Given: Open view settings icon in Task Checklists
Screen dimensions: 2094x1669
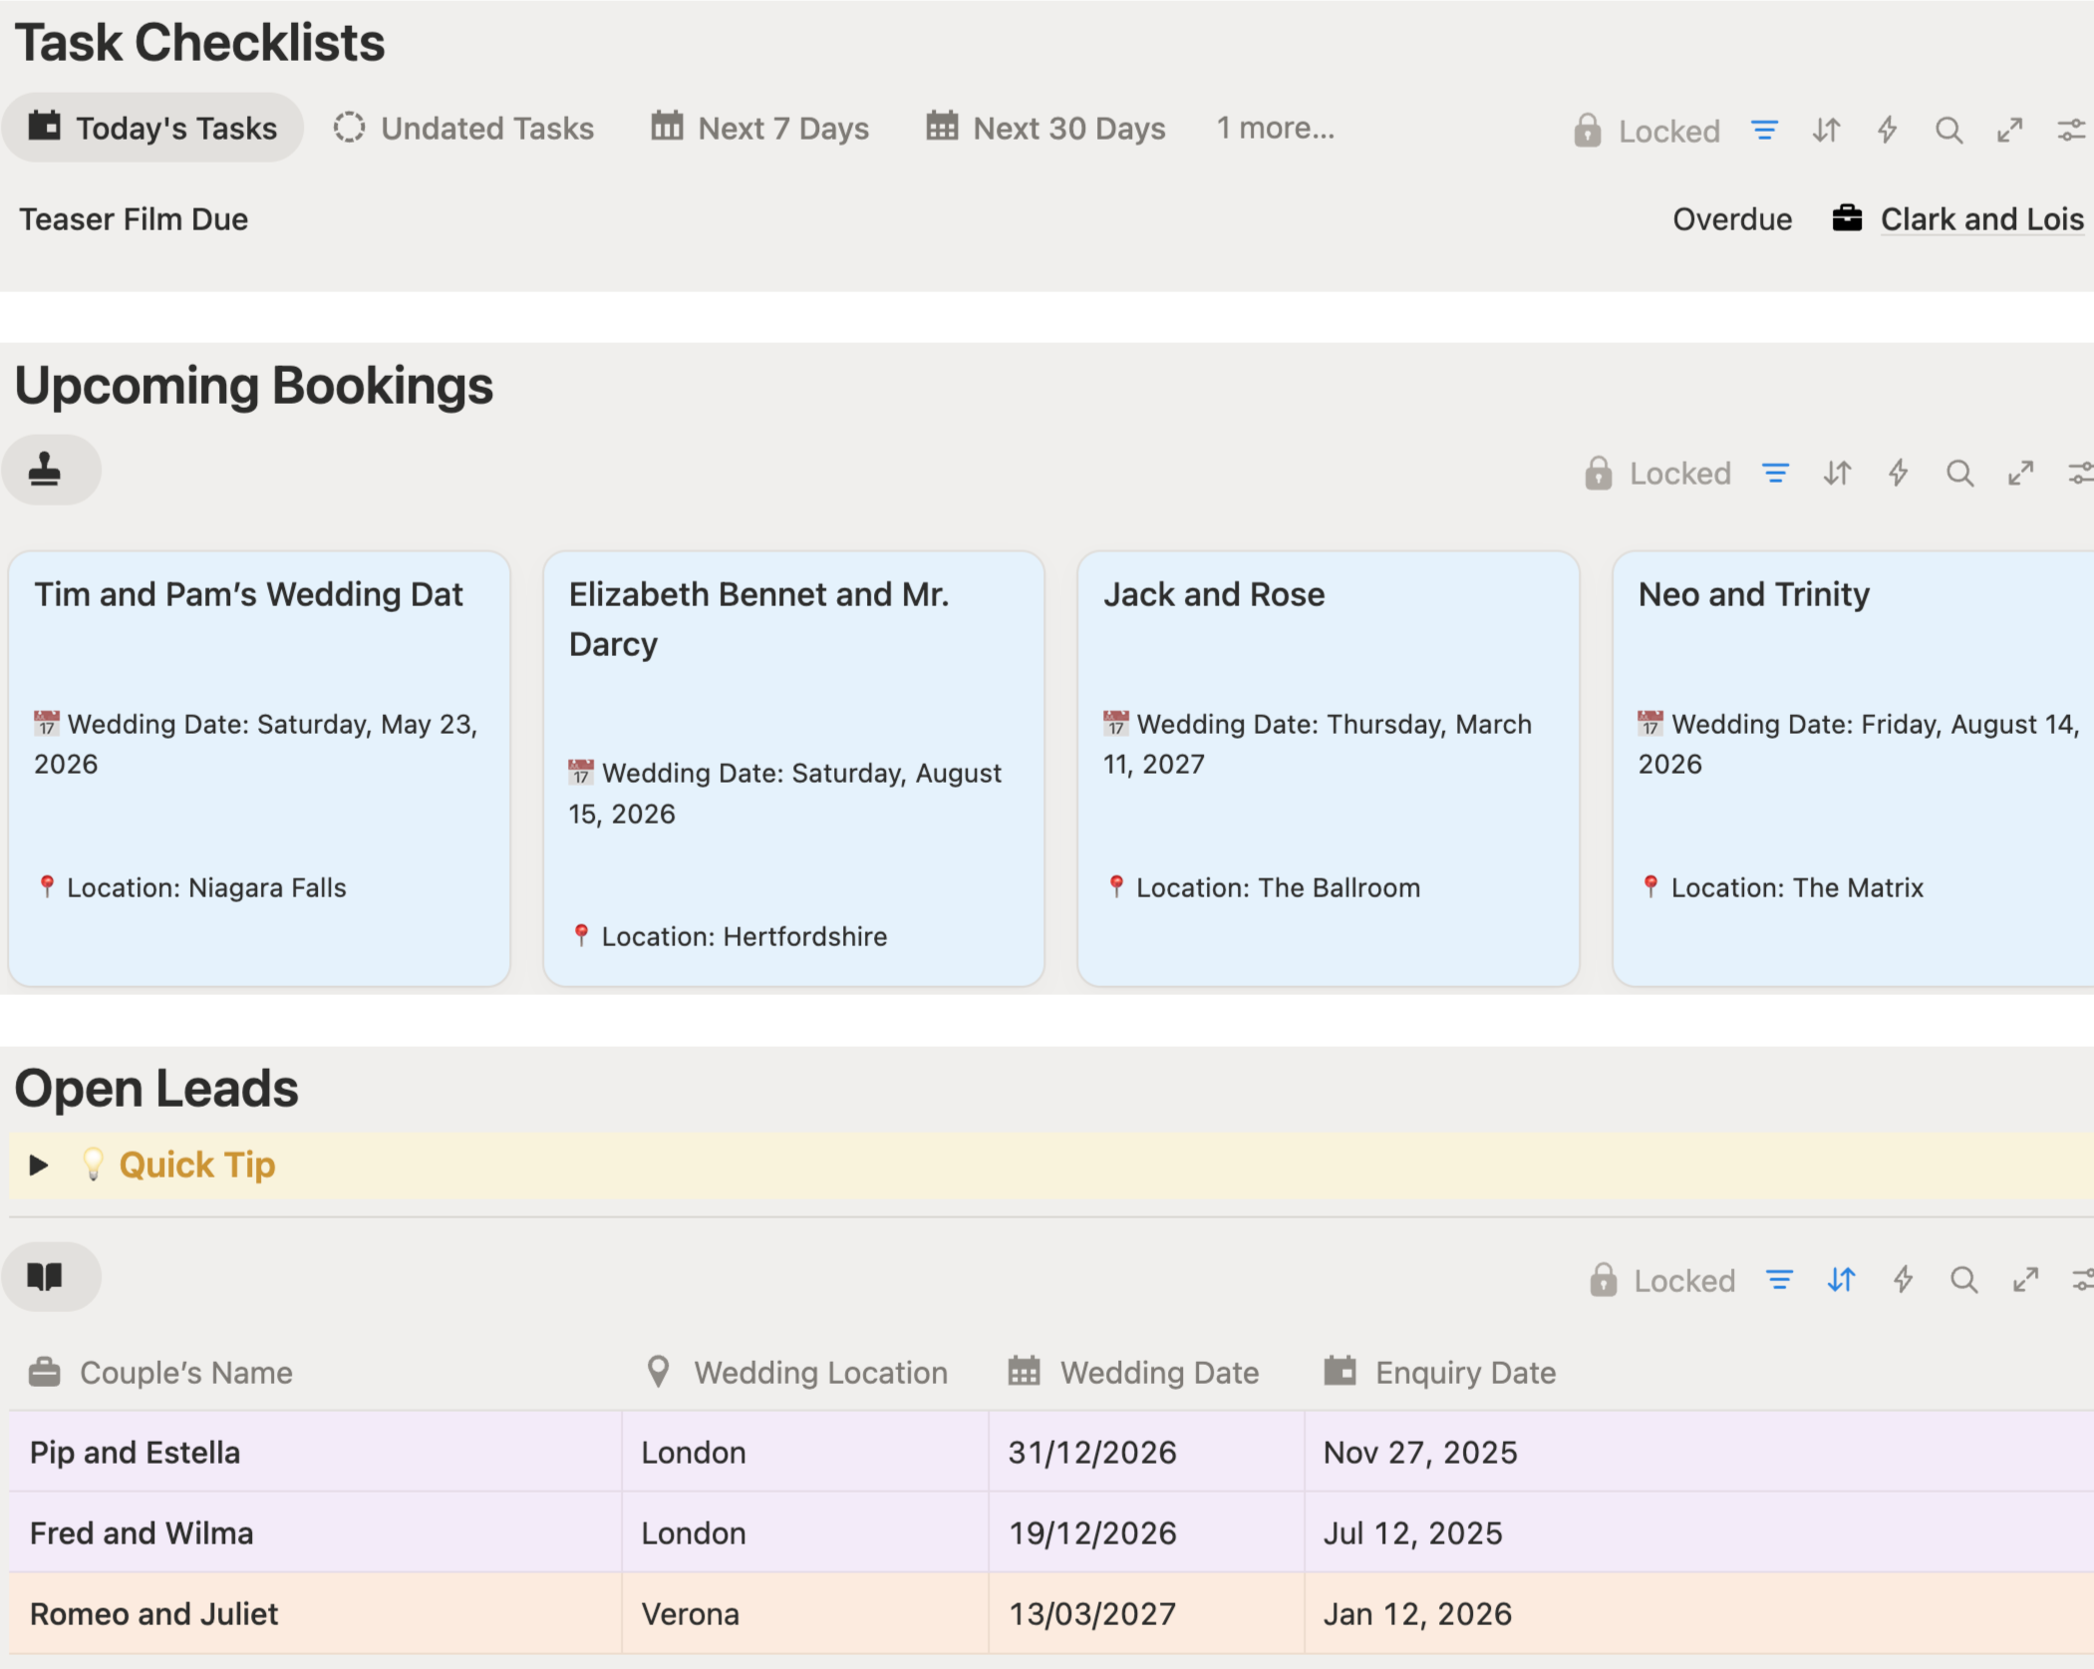Looking at the screenshot, I should click(x=2071, y=131).
